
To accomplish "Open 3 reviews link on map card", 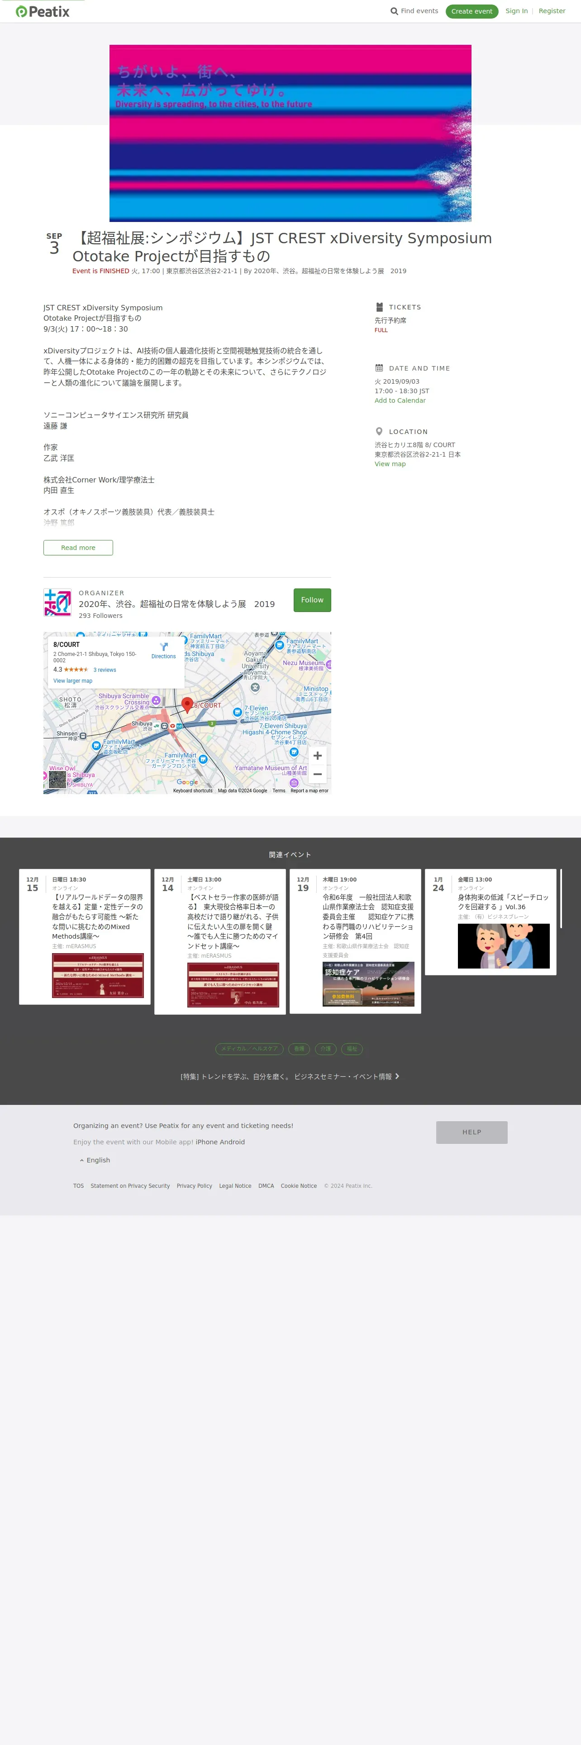I will click(x=105, y=670).
